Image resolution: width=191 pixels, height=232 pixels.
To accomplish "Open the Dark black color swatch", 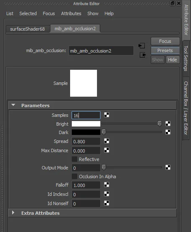I will coord(86,132).
